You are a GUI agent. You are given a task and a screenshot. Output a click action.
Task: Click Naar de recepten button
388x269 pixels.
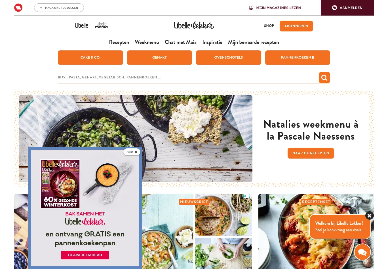pyautogui.click(x=311, y=153)
